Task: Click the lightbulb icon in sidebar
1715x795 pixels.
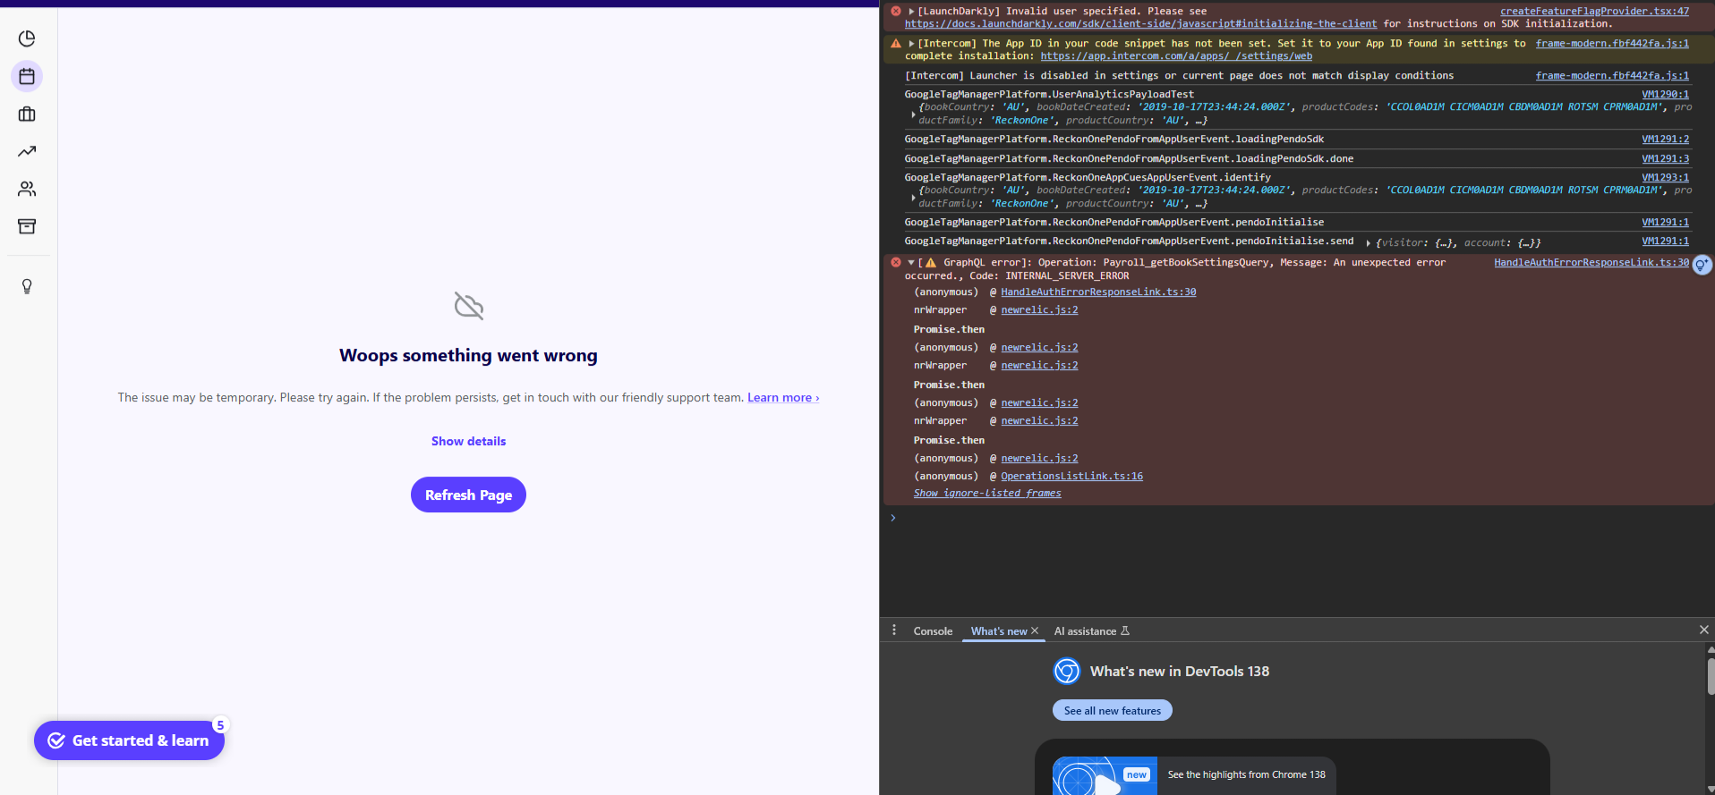Action: click(27, 286)
